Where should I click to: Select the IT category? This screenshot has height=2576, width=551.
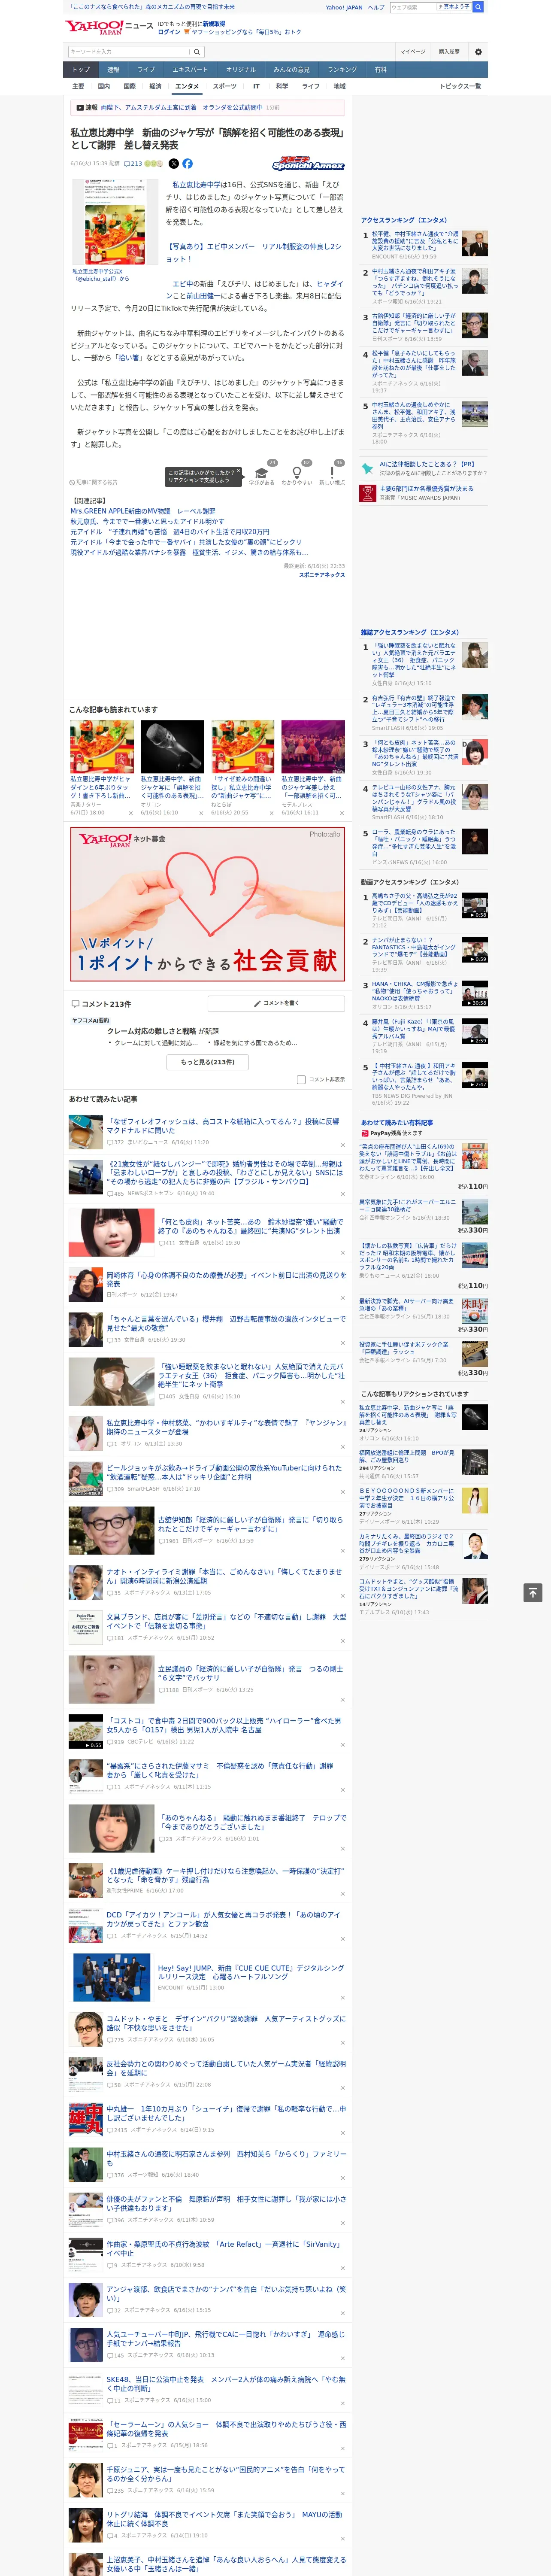point(256,86)
